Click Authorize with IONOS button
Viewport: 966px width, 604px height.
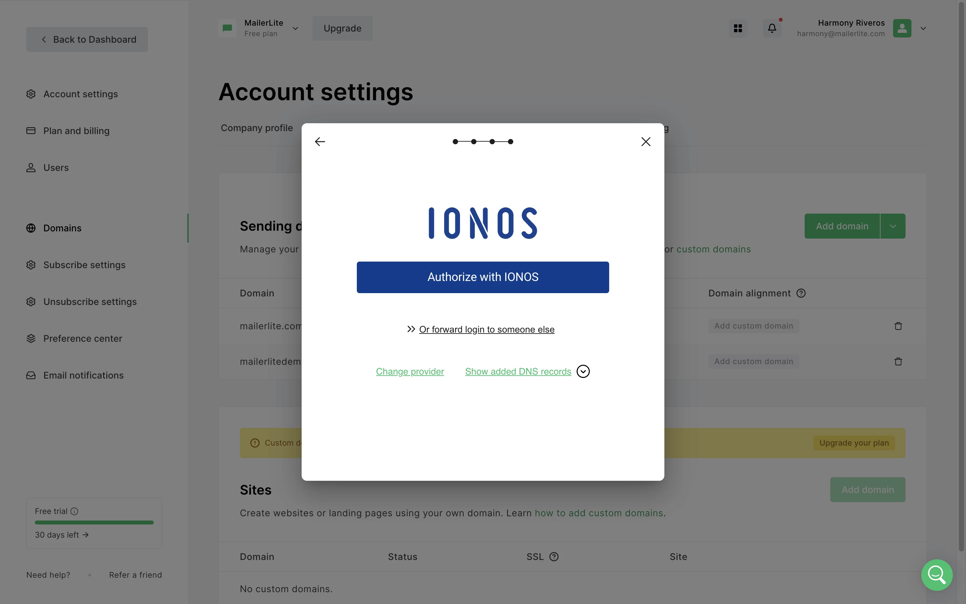pyautogui.click(x=482, y=277)
